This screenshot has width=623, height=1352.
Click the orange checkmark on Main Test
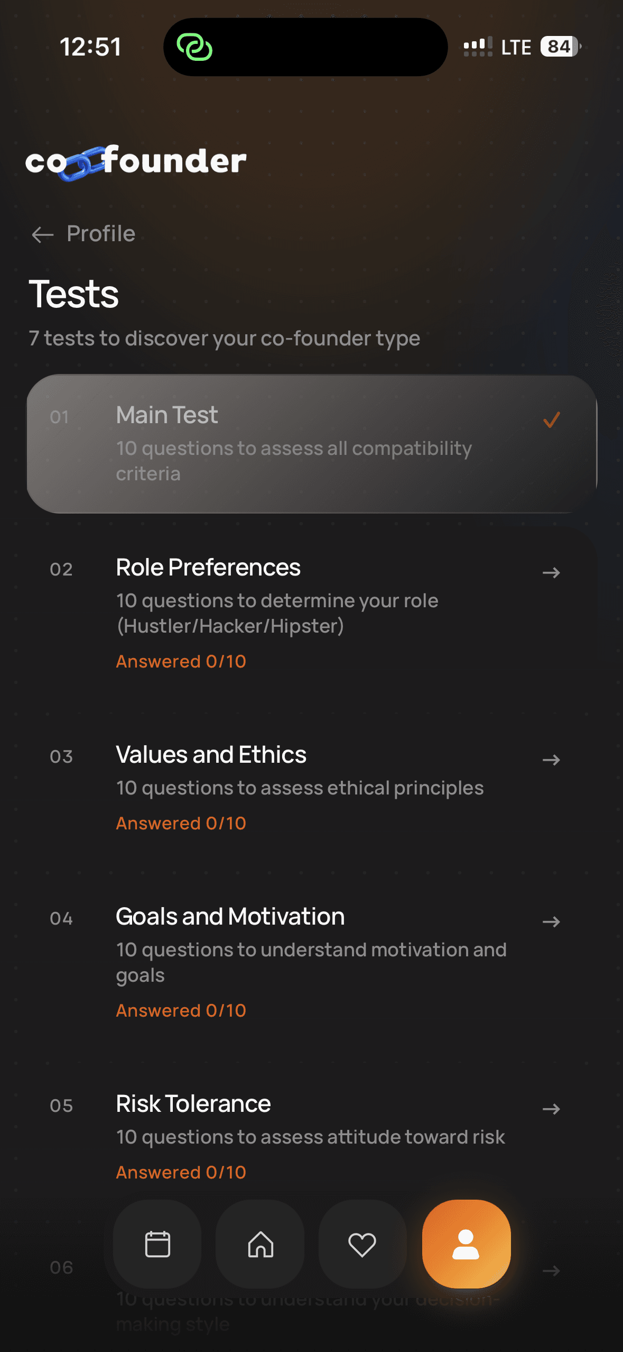pyautogui.click(x=551, y=420)
